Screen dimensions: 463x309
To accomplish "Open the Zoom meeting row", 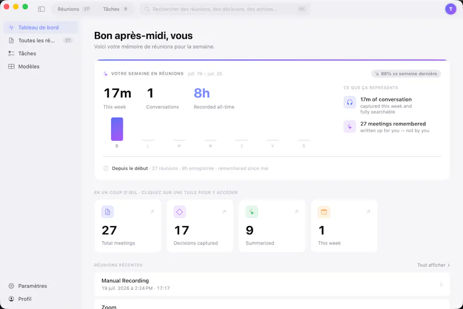I will coord(272,304).
